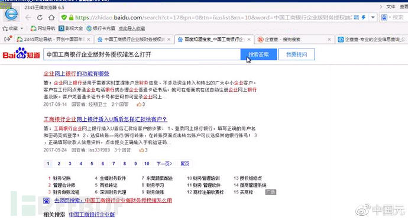Open the 文件 menu
408x220 pixels.
[x=391, y=7]
